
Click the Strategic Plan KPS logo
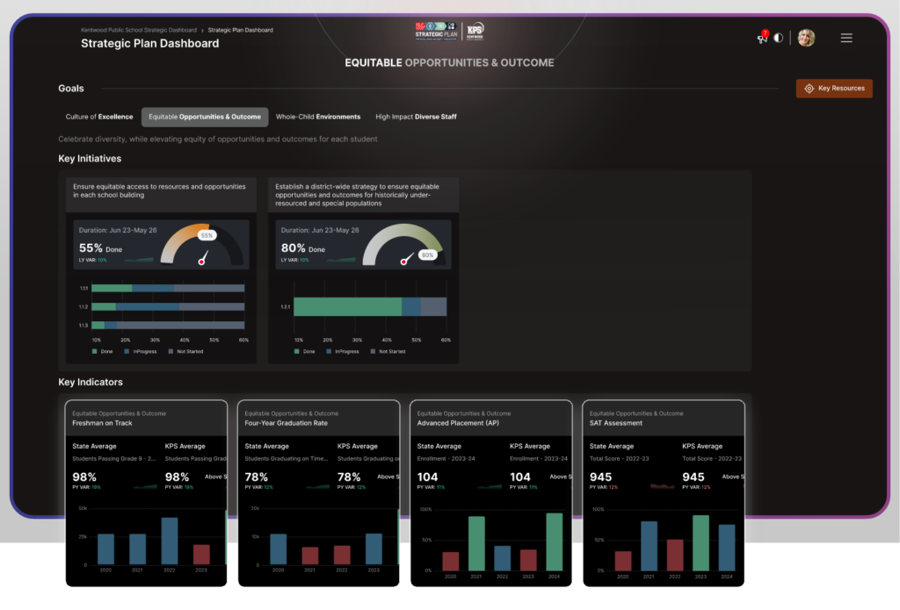pyautogui.click(x=449, y=32)
